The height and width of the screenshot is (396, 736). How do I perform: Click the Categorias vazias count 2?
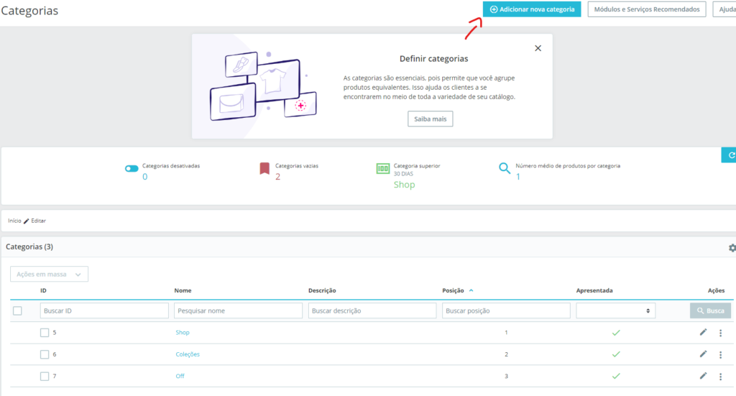(x=278, y=177)
